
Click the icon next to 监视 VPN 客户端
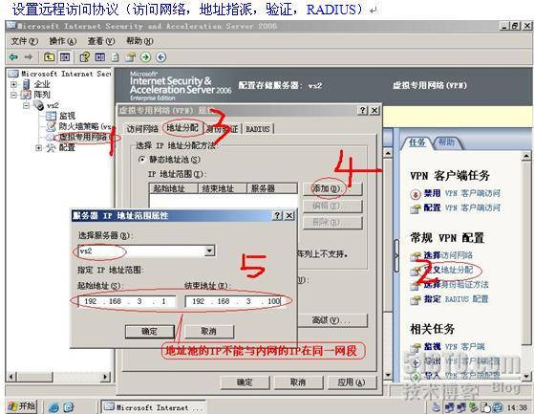pyautogui.click(x=416, y=348)
